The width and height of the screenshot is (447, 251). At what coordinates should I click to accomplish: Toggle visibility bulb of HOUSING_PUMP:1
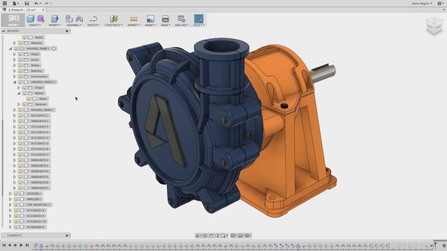pos(16,49)
